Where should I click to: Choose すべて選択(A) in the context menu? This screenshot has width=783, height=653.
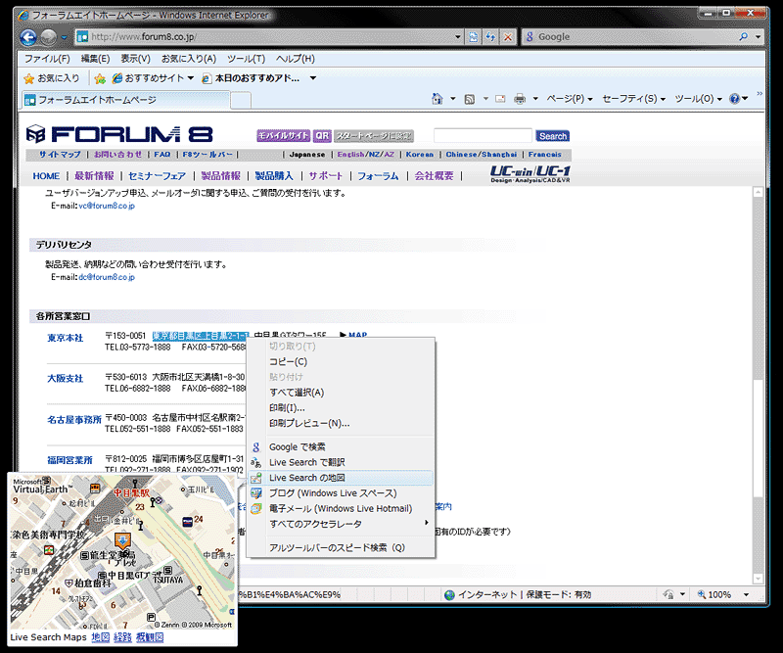pyautogui.click(x=341, y=393)
